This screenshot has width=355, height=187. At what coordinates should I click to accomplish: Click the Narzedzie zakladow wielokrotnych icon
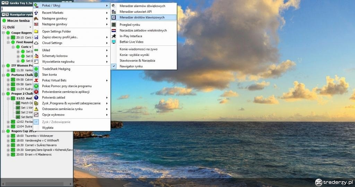114,31
